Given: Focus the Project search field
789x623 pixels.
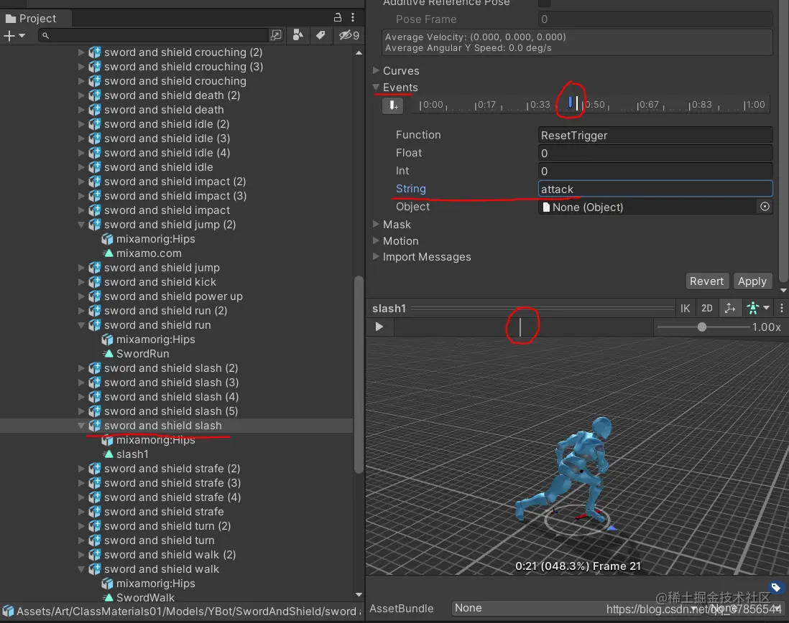Looking at the screenshot, I should coord(153,36).
